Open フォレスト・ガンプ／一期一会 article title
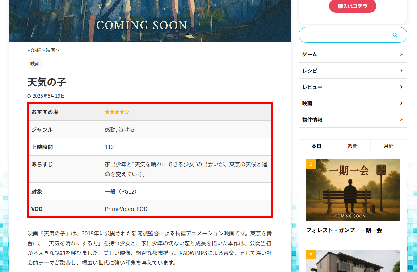This screenshot has width=417, height=272. pyautogui.click(x=344, y=230)
